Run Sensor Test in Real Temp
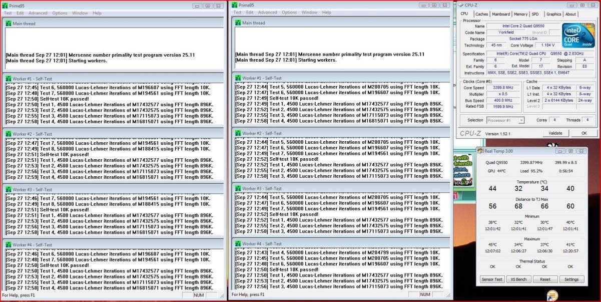This screenshot has height=302, width=601. (492, 279)
